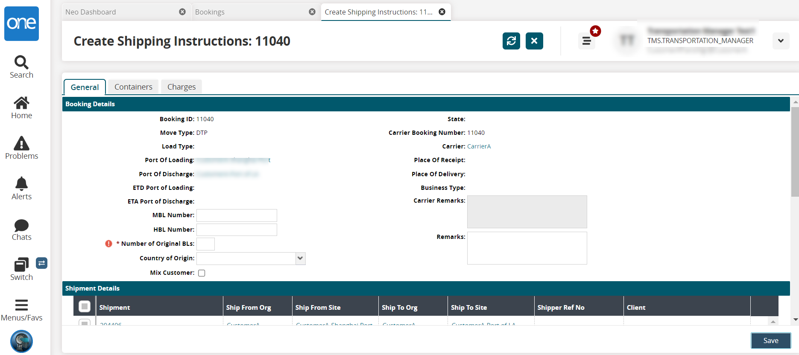
Task: Click inside the Remarks text area
Action: pyautogui.click(x=527, y=248)
